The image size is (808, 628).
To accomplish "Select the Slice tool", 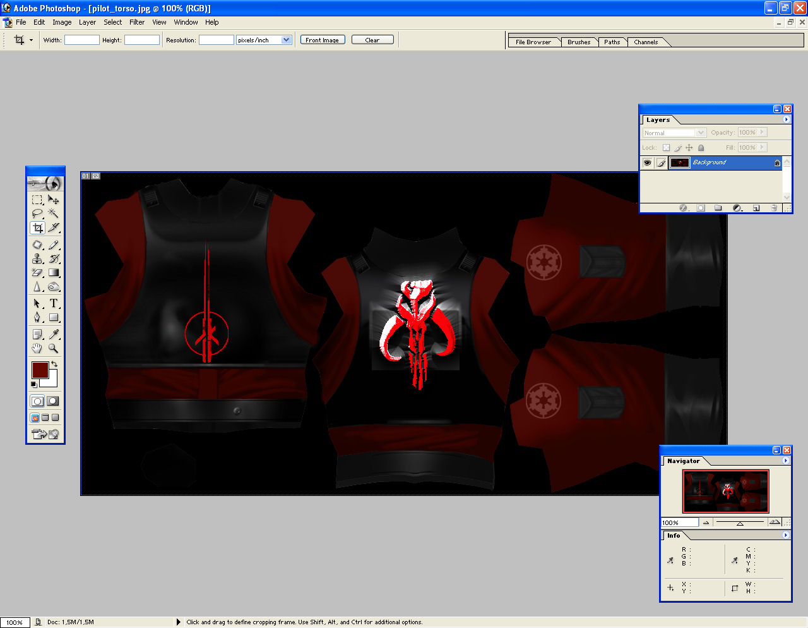I will pyautogui.click(x=54, y=227).
